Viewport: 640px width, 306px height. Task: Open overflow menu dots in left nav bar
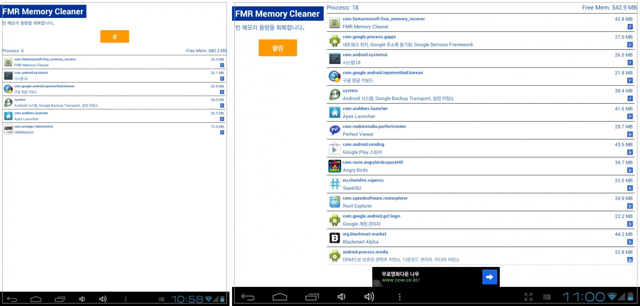point(125,299)
